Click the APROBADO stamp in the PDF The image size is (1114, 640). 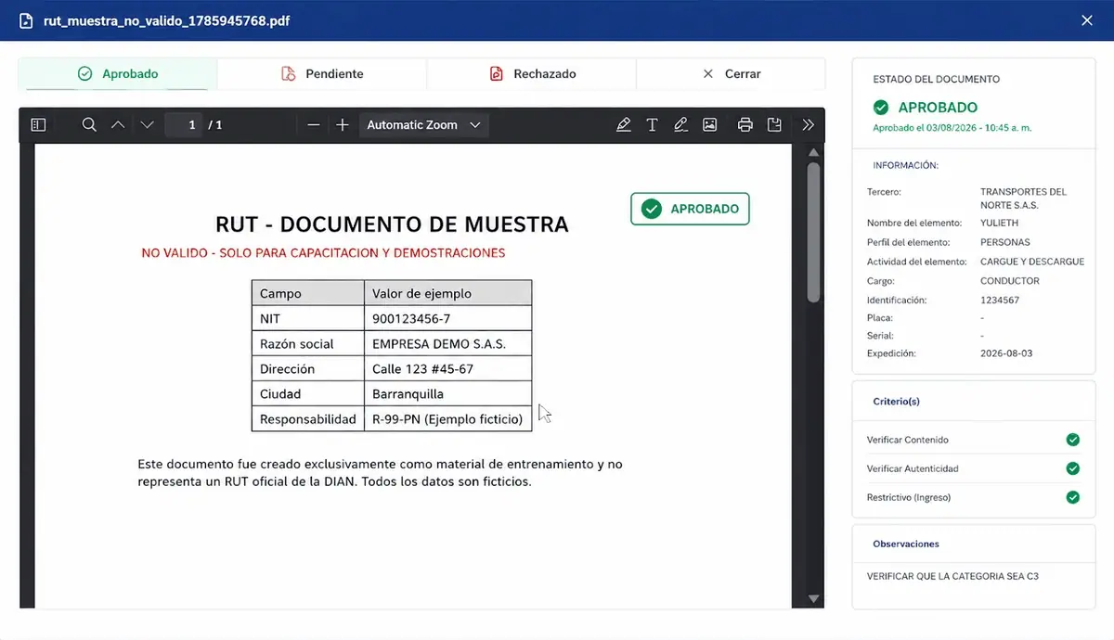point(690,209)
